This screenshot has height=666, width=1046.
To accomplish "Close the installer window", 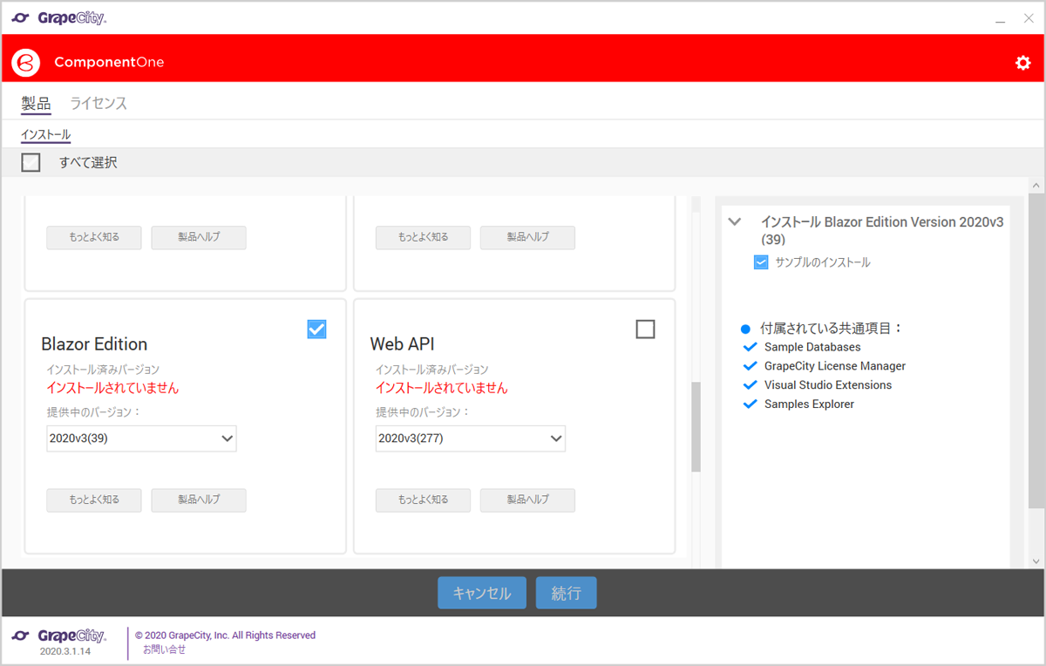I will coord(1029,18).
